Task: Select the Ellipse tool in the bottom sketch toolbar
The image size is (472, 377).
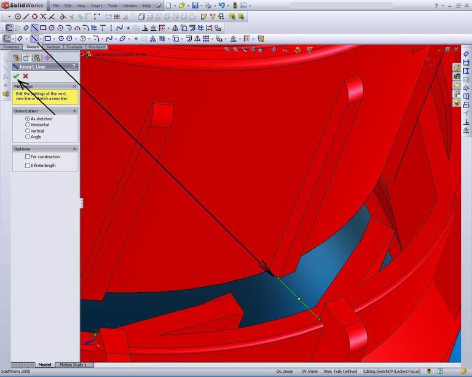Action: click(122, 39)
